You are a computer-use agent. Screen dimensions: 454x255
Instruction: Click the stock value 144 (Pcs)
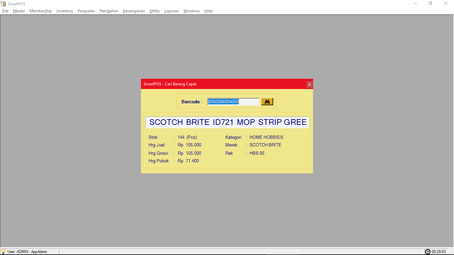187,137
